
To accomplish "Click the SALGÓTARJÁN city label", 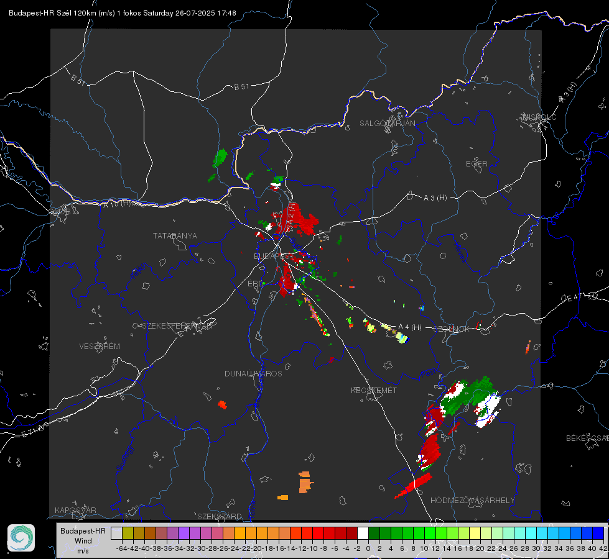I will 387,124.
